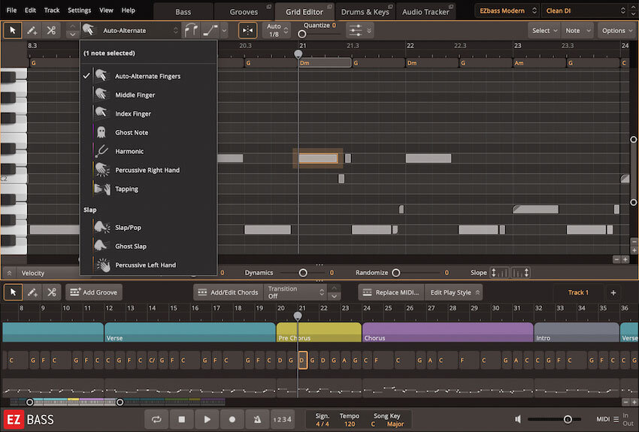639x432 pixels.
Task: Switch to the Drums & Keys tab
Action: [x=364, y=11]
